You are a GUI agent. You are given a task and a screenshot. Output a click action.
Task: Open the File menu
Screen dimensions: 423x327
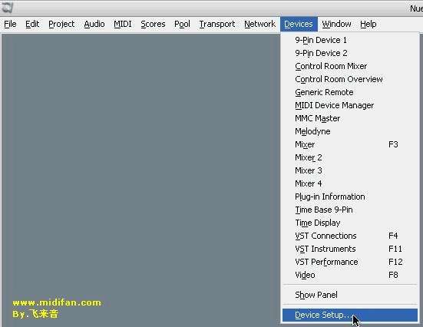tap(10, 24)
